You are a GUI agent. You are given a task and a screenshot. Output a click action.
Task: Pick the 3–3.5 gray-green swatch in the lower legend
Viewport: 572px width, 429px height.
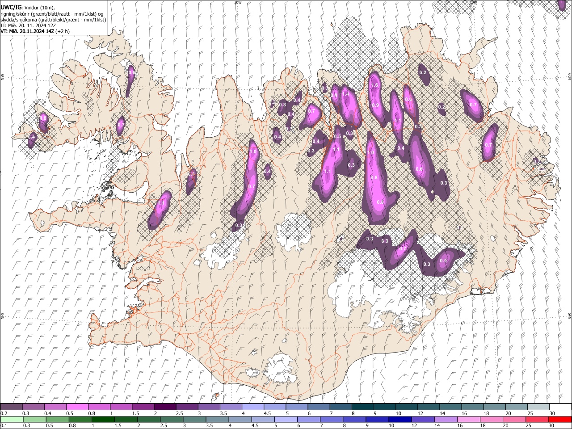click(194, 419)
